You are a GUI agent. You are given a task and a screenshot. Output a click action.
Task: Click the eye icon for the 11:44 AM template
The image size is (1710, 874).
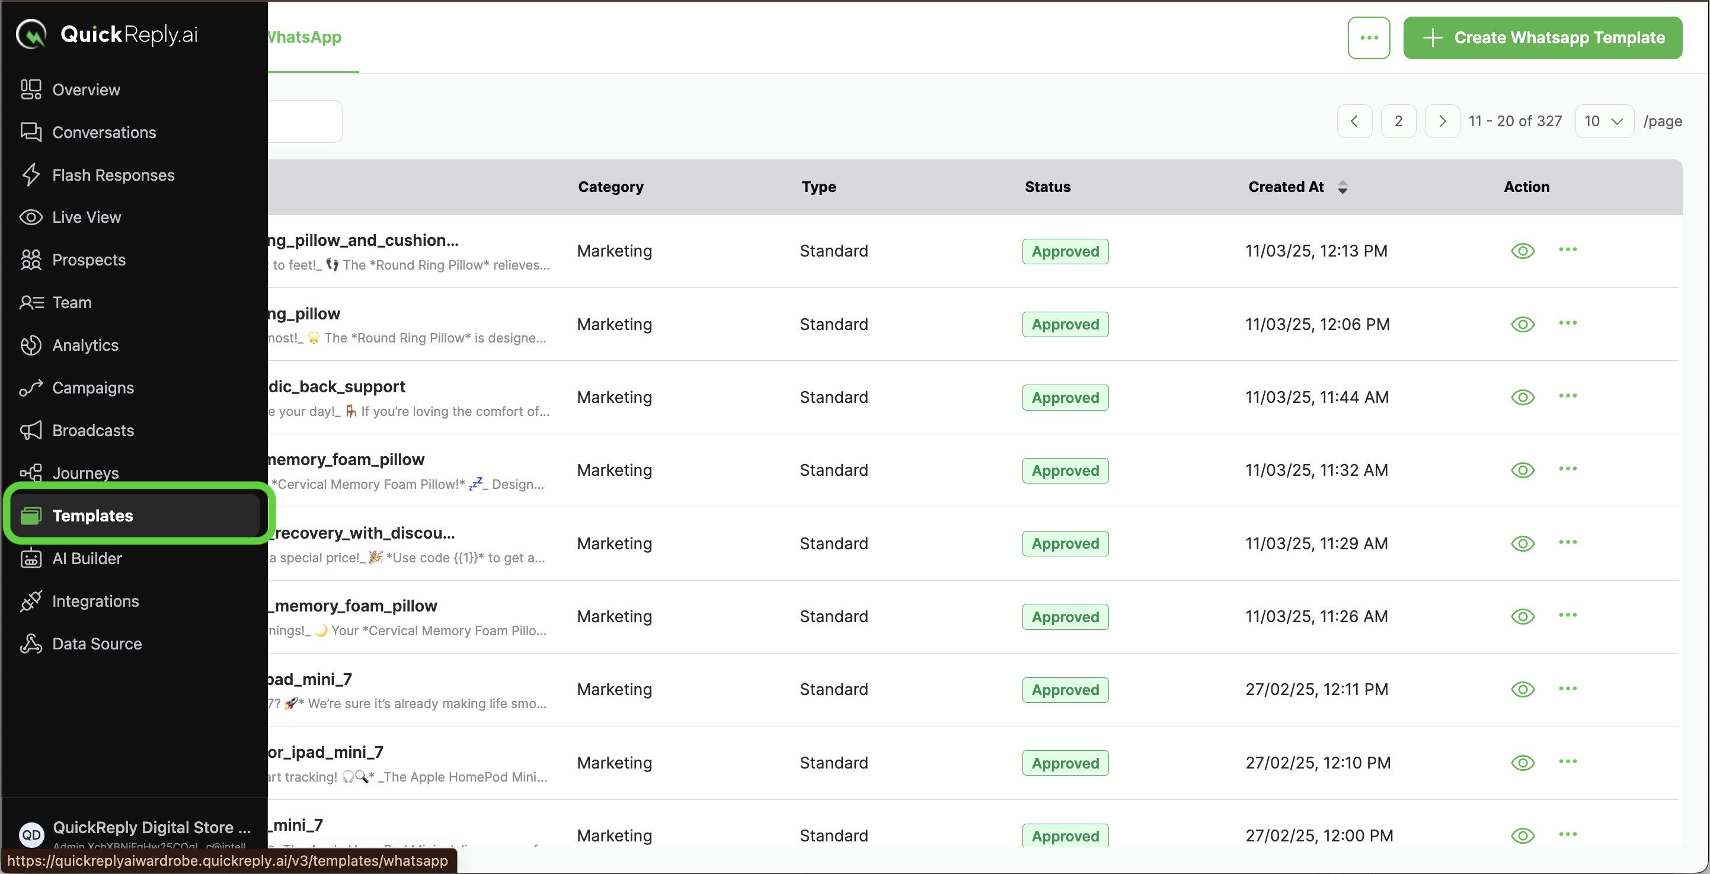[1522, 397]
